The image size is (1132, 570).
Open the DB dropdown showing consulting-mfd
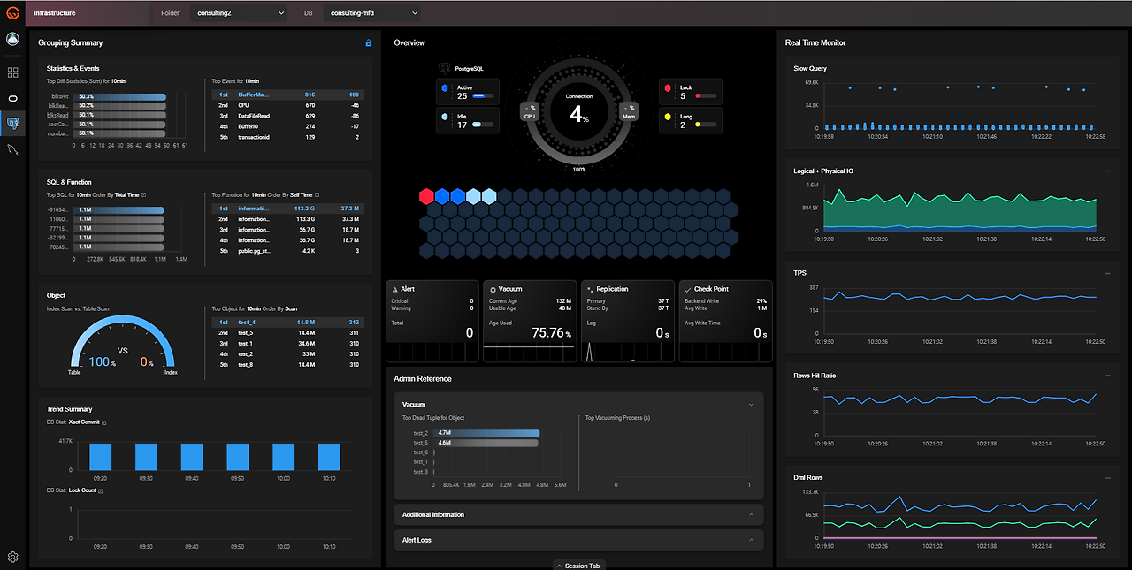point(371,13)
